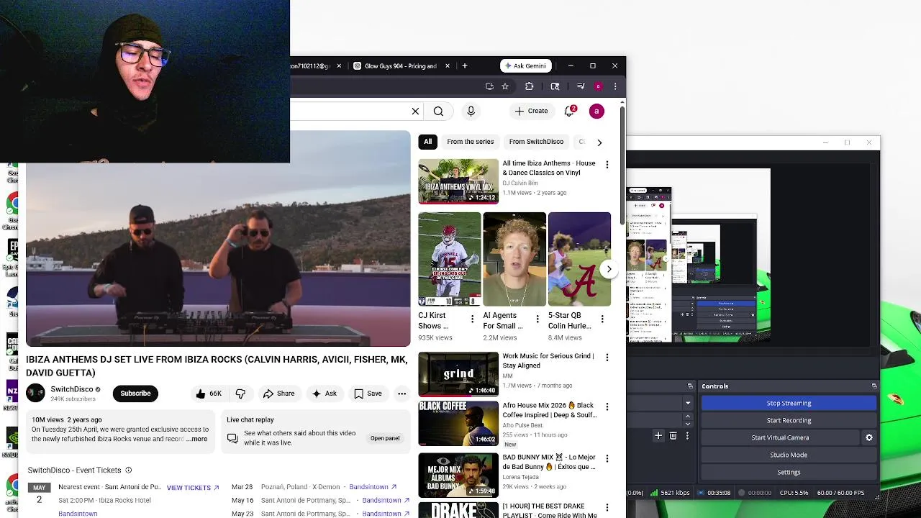Screen dimensions: 921x518
Task: Open the grind work music thumbnail
Action: 458,374
